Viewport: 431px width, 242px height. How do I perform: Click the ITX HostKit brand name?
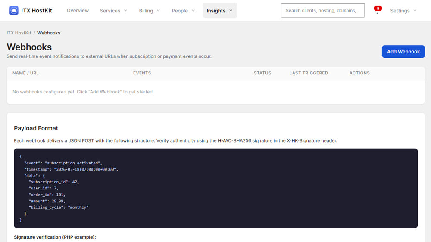pos(37,11)
